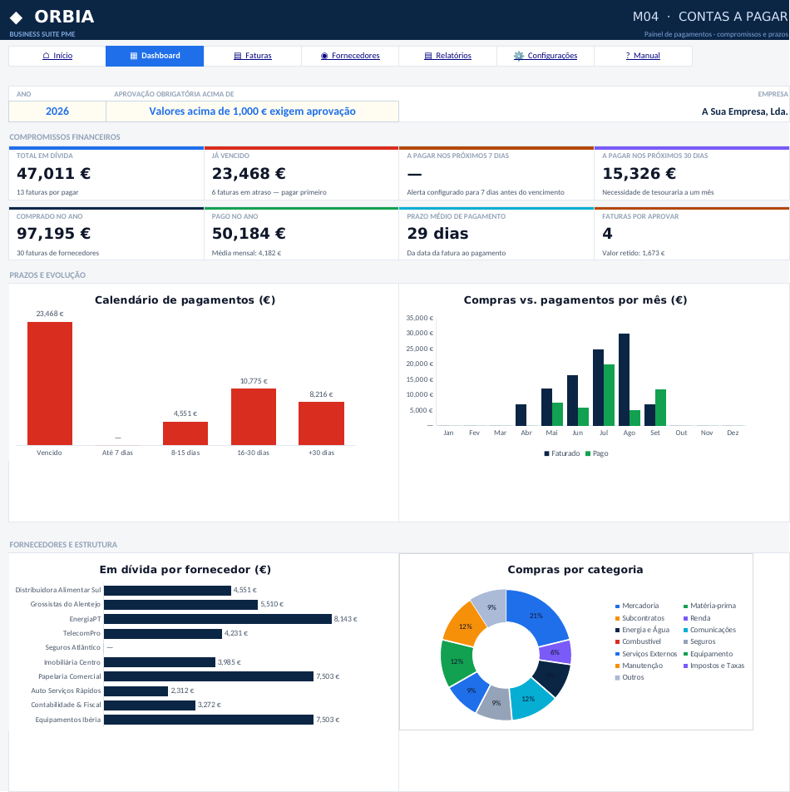Click the Combustível legend entry

point(638,641)
